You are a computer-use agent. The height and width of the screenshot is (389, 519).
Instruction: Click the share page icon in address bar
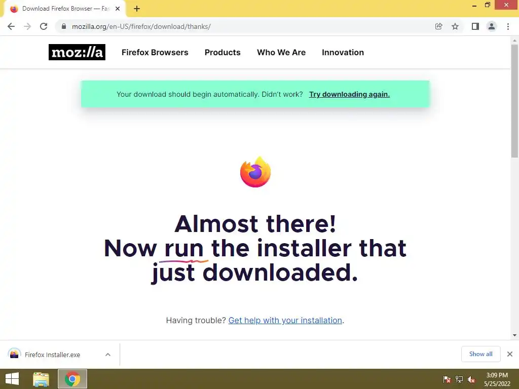click(438, 26)
